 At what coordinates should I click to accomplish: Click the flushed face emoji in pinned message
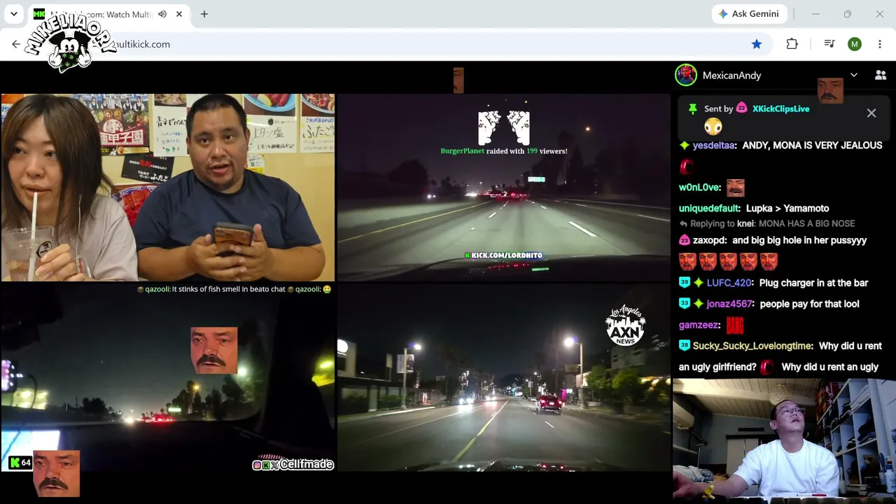click(x=713, y=127)
